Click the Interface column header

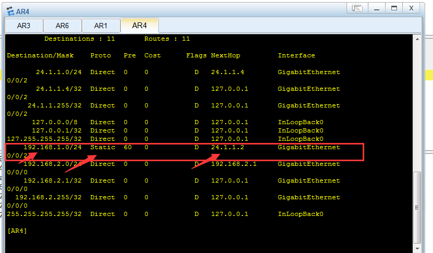pos(296,55)
